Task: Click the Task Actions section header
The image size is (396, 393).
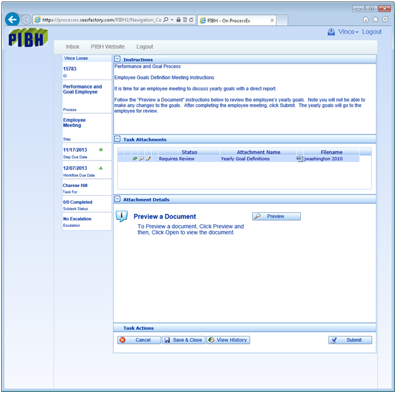Action: pyautogui.click(x=138, y=328)
